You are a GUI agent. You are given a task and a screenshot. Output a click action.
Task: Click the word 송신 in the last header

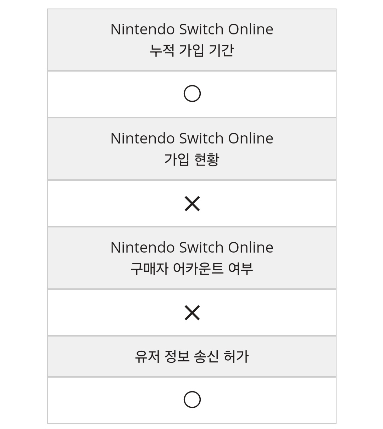pyautogui.click(x=206, y=356)
